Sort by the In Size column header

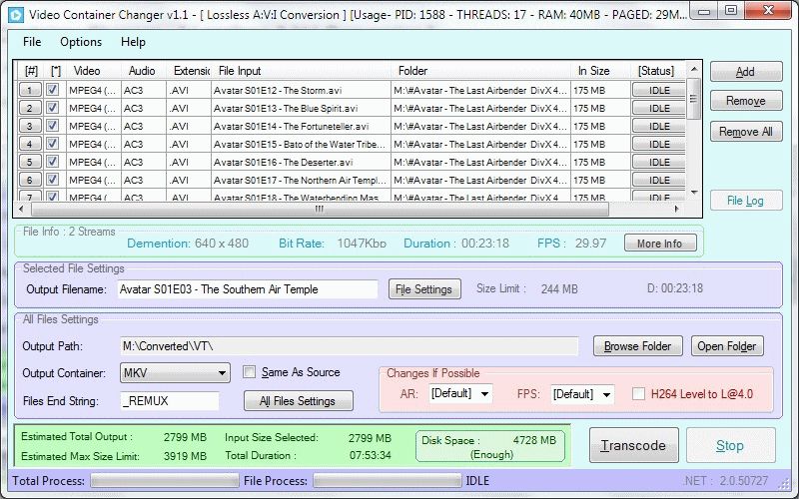tap(601, 71)
